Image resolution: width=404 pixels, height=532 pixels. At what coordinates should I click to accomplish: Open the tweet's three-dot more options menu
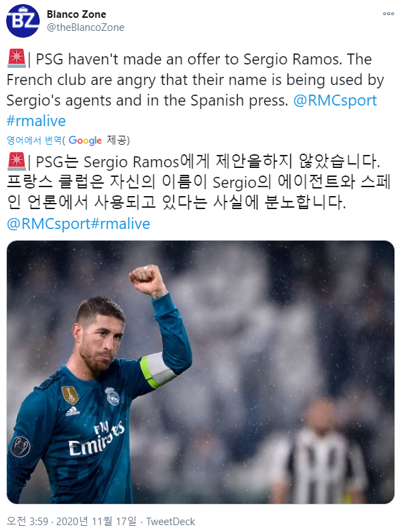point(388,14)
